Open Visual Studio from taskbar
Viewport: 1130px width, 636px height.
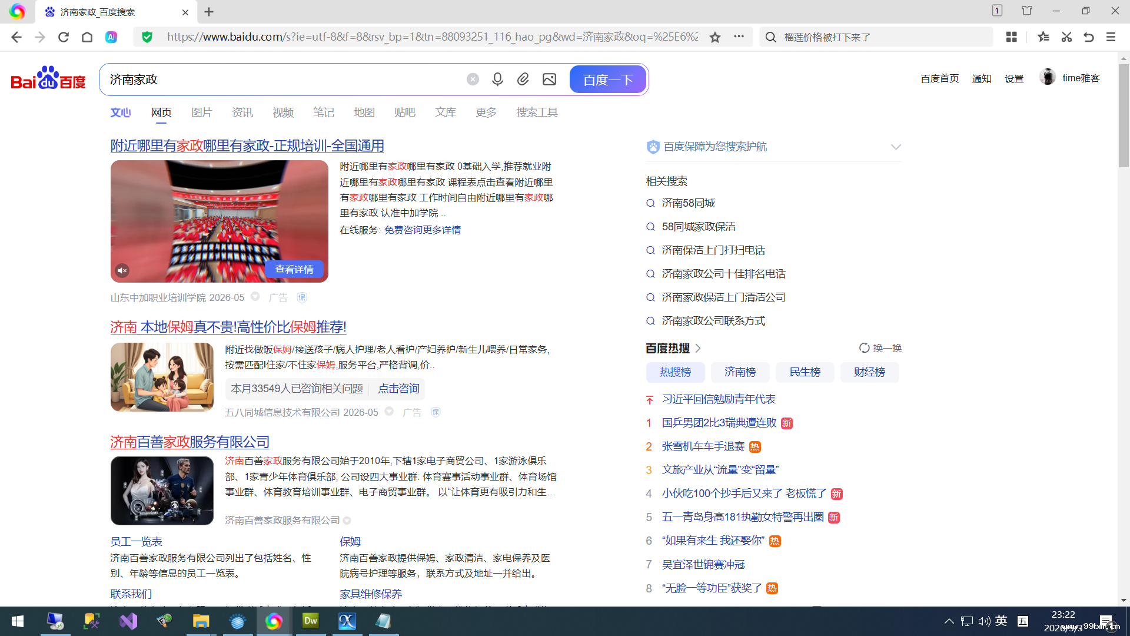tap(128, 621)
